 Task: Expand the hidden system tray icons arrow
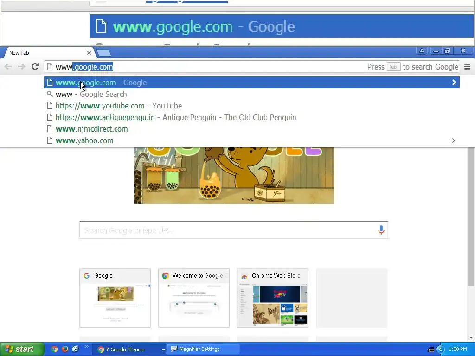pos(441,350)
